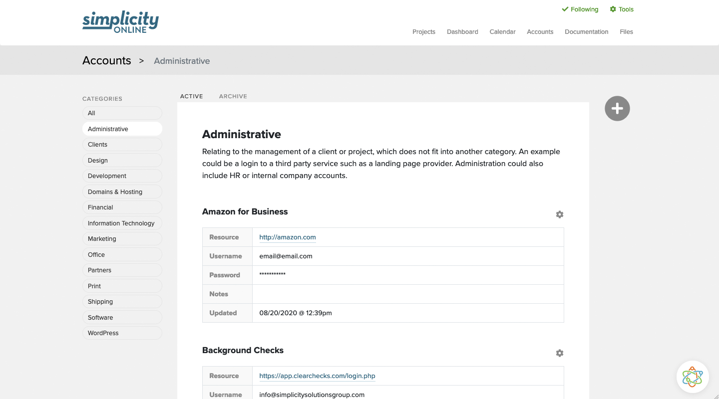Go to Files in navigation
This screenshot has height=399, width=719.
[627, 32]
